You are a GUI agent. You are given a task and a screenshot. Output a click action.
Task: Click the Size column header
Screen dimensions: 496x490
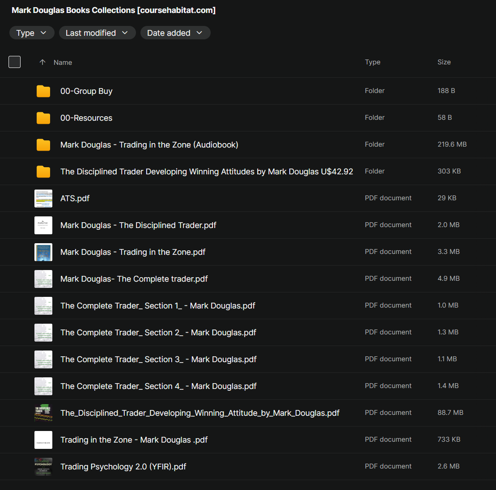pos(444,62)
